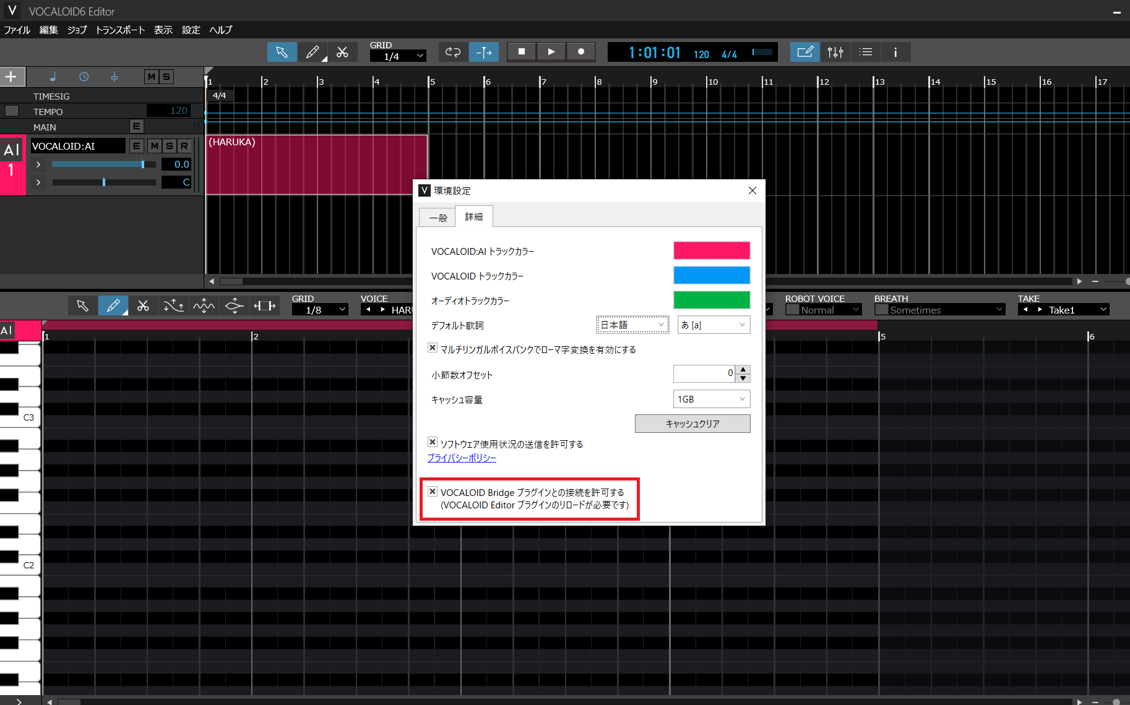The width and height of the screenshot is (1130, 705).
Task: Open the GRID 1/4 dropdown
Action: (398, 56)
